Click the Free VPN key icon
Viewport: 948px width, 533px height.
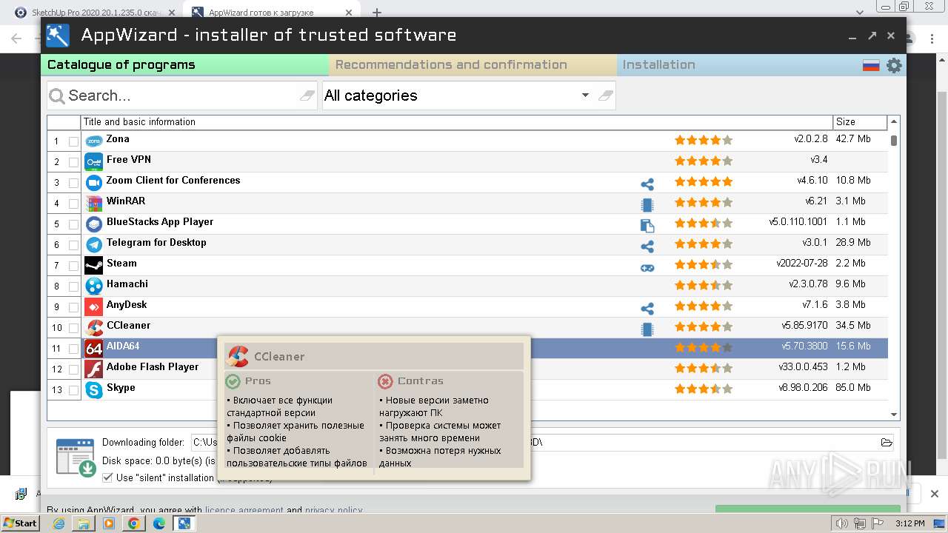94,161
